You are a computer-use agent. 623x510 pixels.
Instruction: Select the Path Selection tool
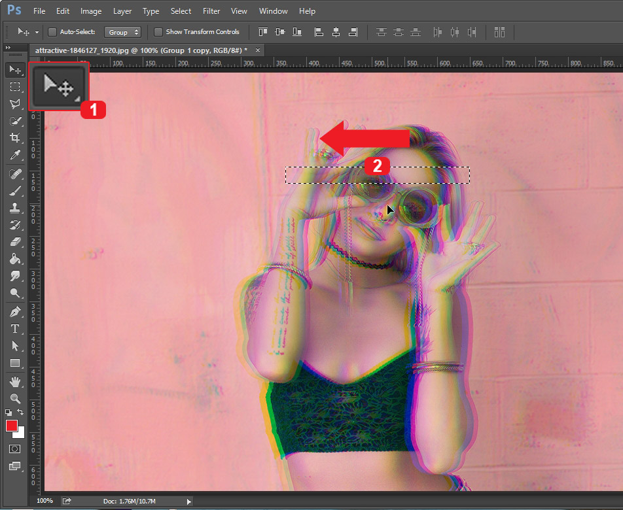click(x=15, y=346)
